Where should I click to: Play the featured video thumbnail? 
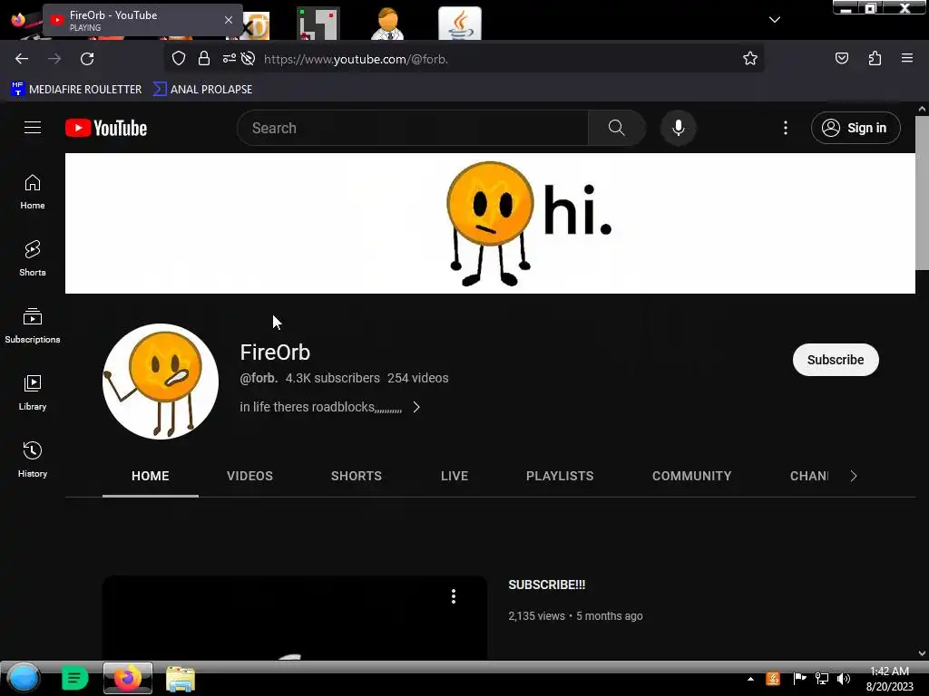(295, 618)
